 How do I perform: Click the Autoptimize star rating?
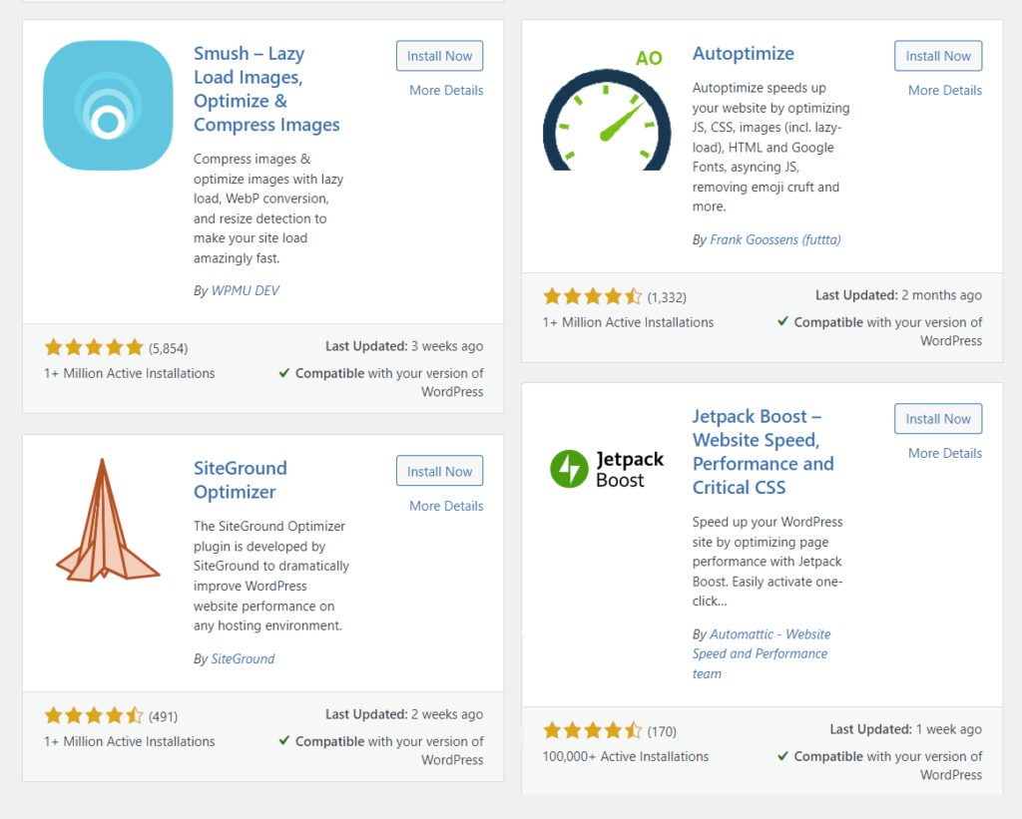click(x=593, y=297)
